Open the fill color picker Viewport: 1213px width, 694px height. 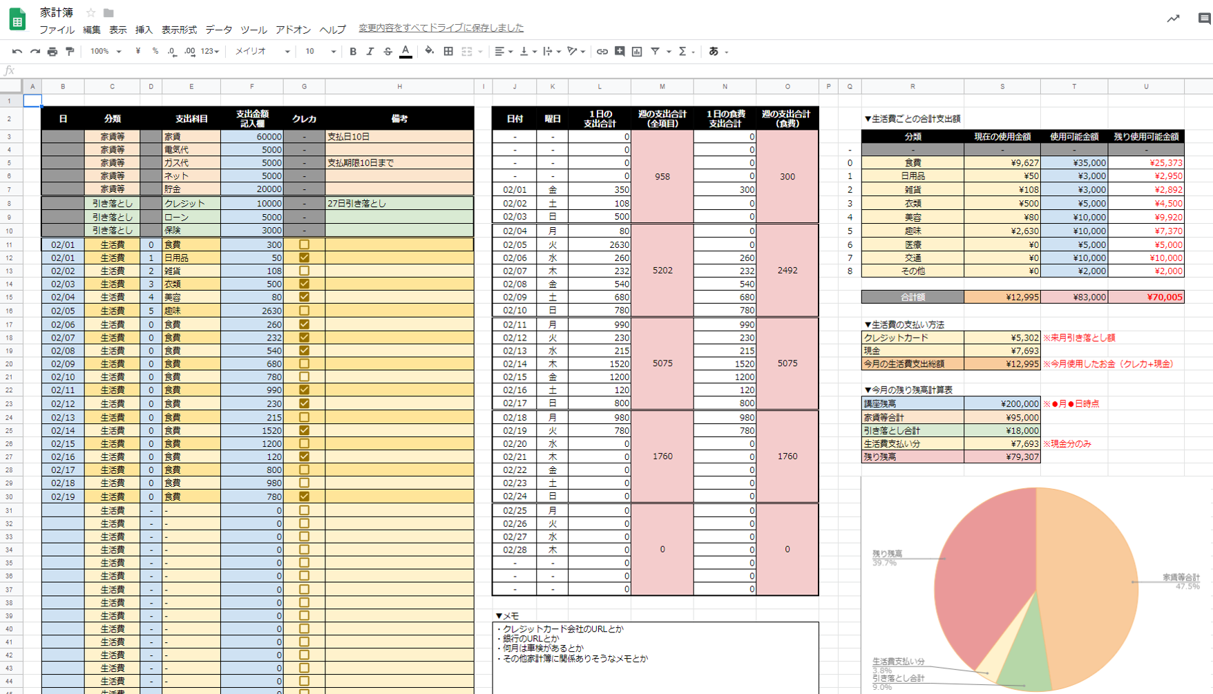pyautogui.click(x=430, y=52)
